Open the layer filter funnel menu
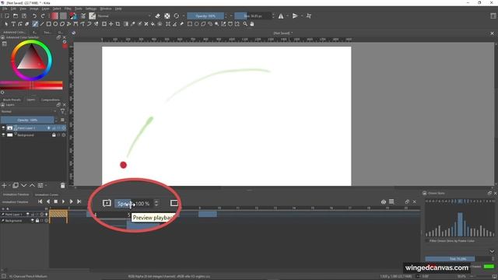The height and width of the screenshot is (280, 498). 62,111
